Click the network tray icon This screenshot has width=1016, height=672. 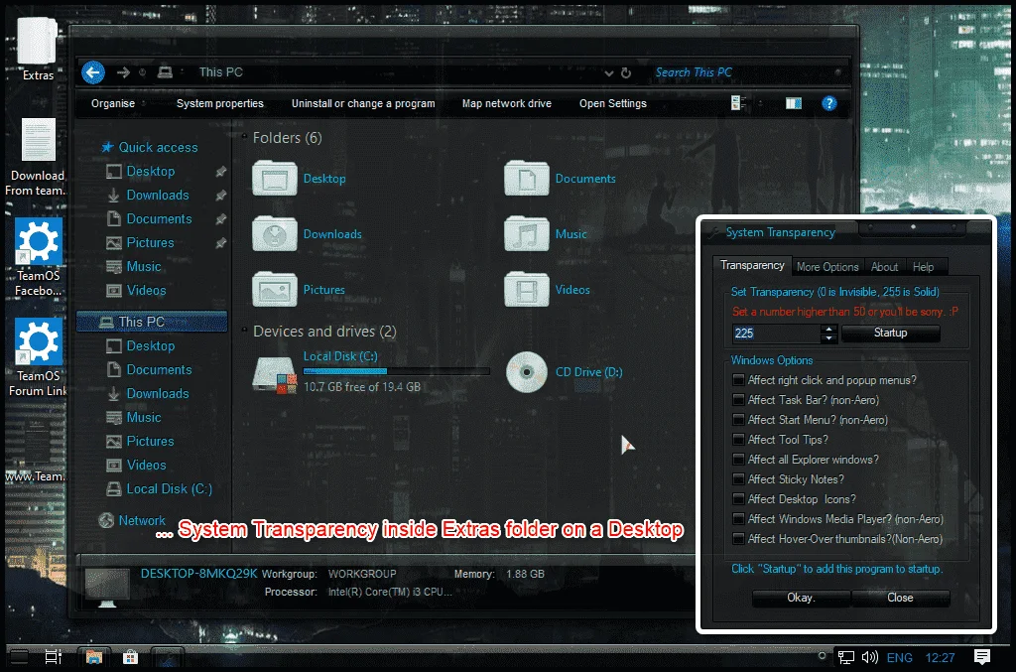click(845, 658)
